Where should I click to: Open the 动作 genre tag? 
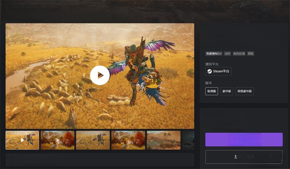click(227, 54)
